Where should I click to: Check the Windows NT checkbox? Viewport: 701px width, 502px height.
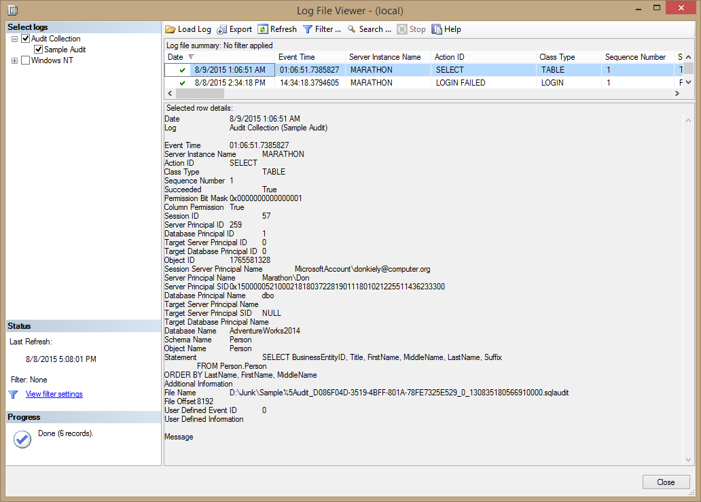pos(26,60)
